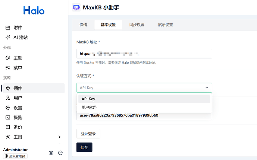Screen dimensions: 257x160
Task: Click the 保存 button
Action: 84,147
